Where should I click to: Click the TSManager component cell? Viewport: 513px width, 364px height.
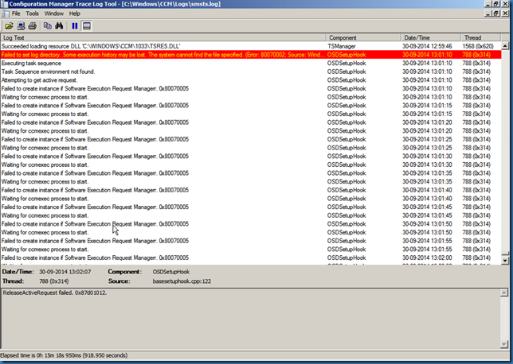point(342,46)
